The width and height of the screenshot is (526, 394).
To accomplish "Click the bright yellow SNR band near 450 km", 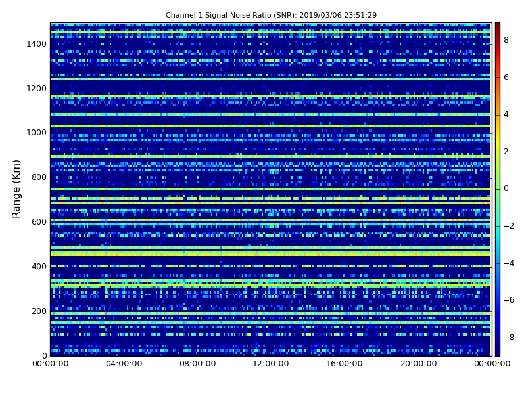I will click(270, 254).
